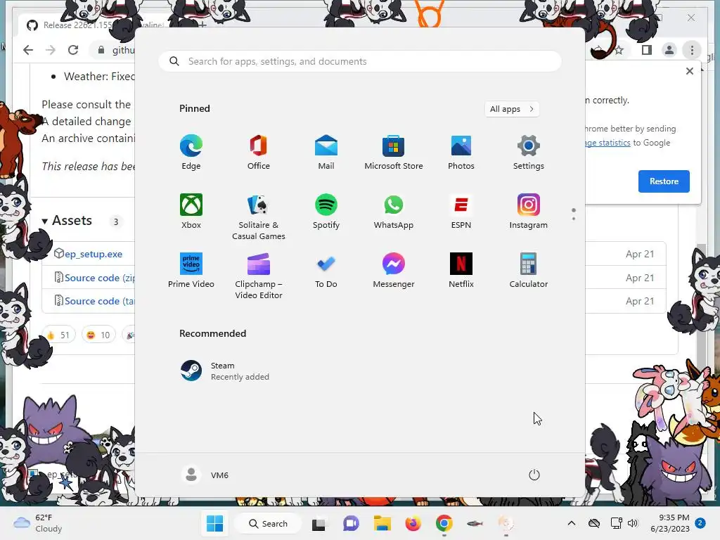Show All apps list

pos(512,109)
